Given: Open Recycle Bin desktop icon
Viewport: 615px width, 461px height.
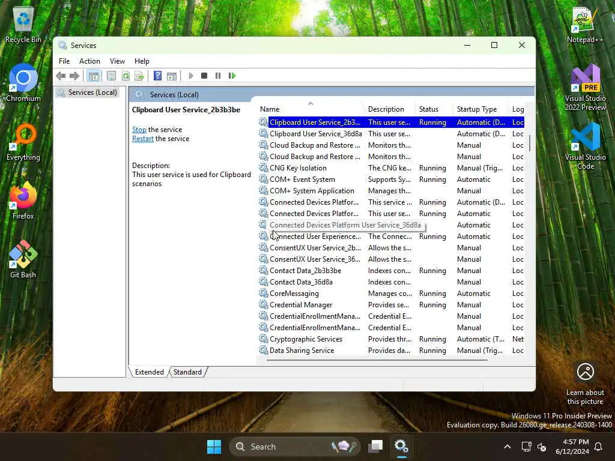Looking at the screenshot, I should pos(23,25).
